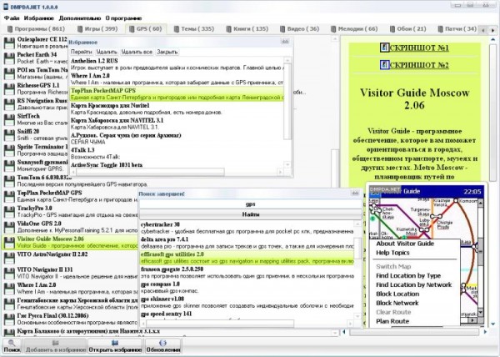The height and width of the screenshot is (357, 500).
Task: Select gps compass 1.0 result
Action: pyautogui.click(x=247, y=288)
